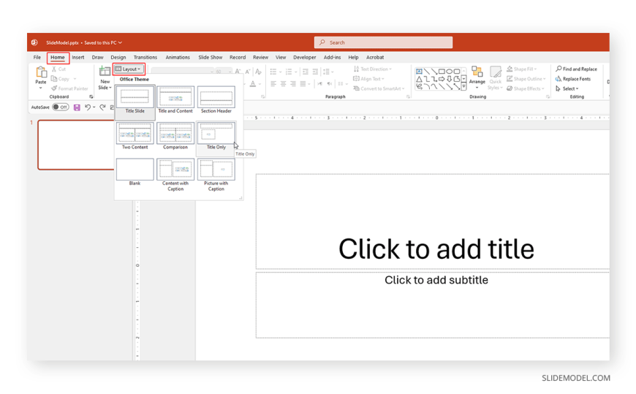Click the Paste clipboard icon
Viewport: 636px width, 394px height.
[41, 72]
